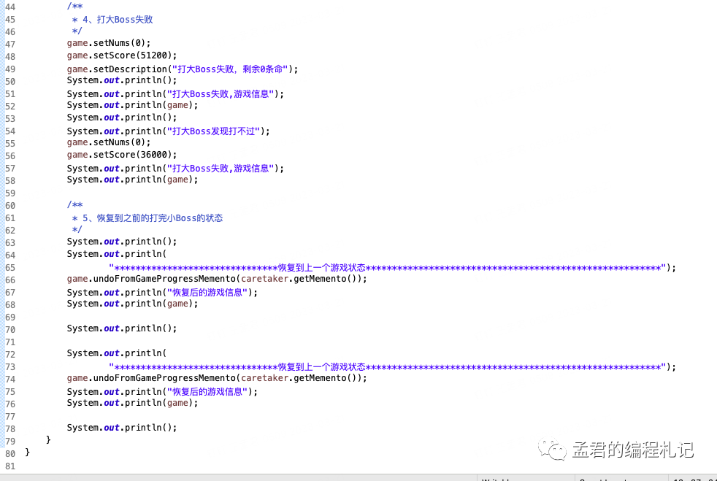Click game.setNums(0) on line 55
The height and width of the screenshot is (481, 717).
click(x=109, y=142)
